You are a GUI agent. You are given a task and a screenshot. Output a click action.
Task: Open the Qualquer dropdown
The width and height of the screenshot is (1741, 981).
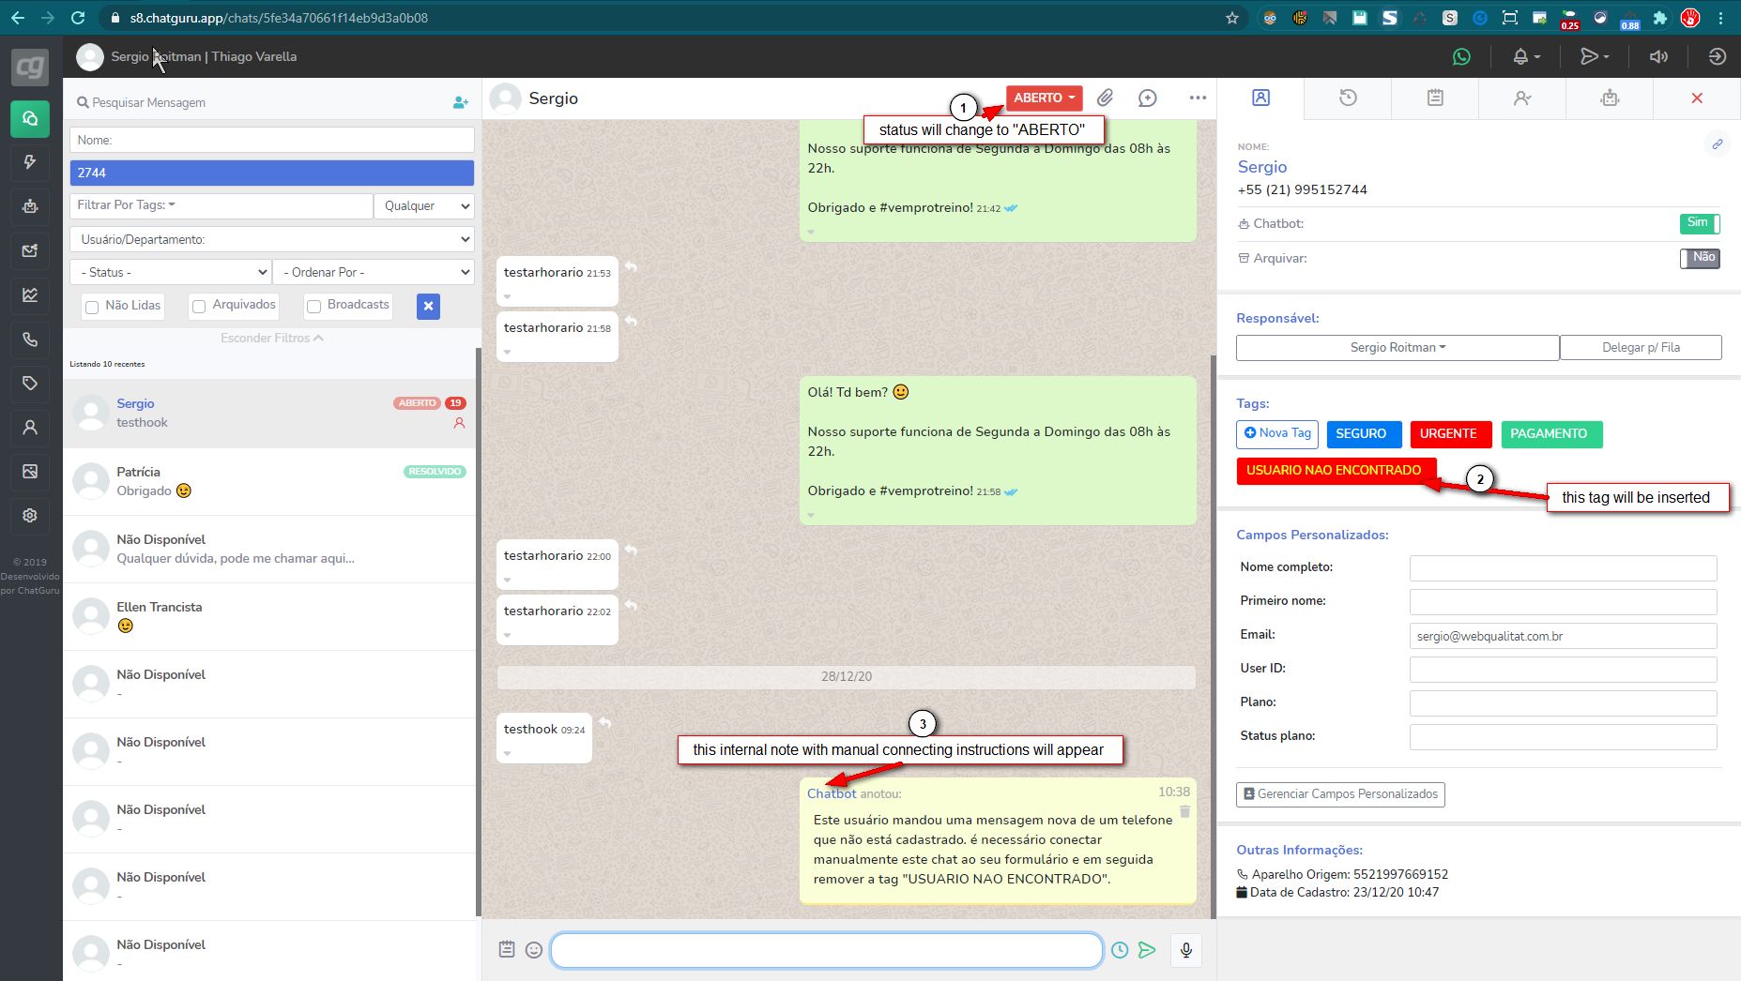(x=423, y=206)
